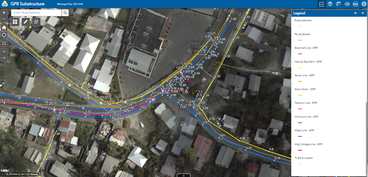This screenshot has height=177, width=368.
Task: Open the Print widget
Action: coord(355,4)
